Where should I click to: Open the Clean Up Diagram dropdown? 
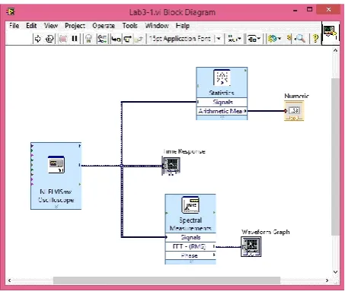274,39
